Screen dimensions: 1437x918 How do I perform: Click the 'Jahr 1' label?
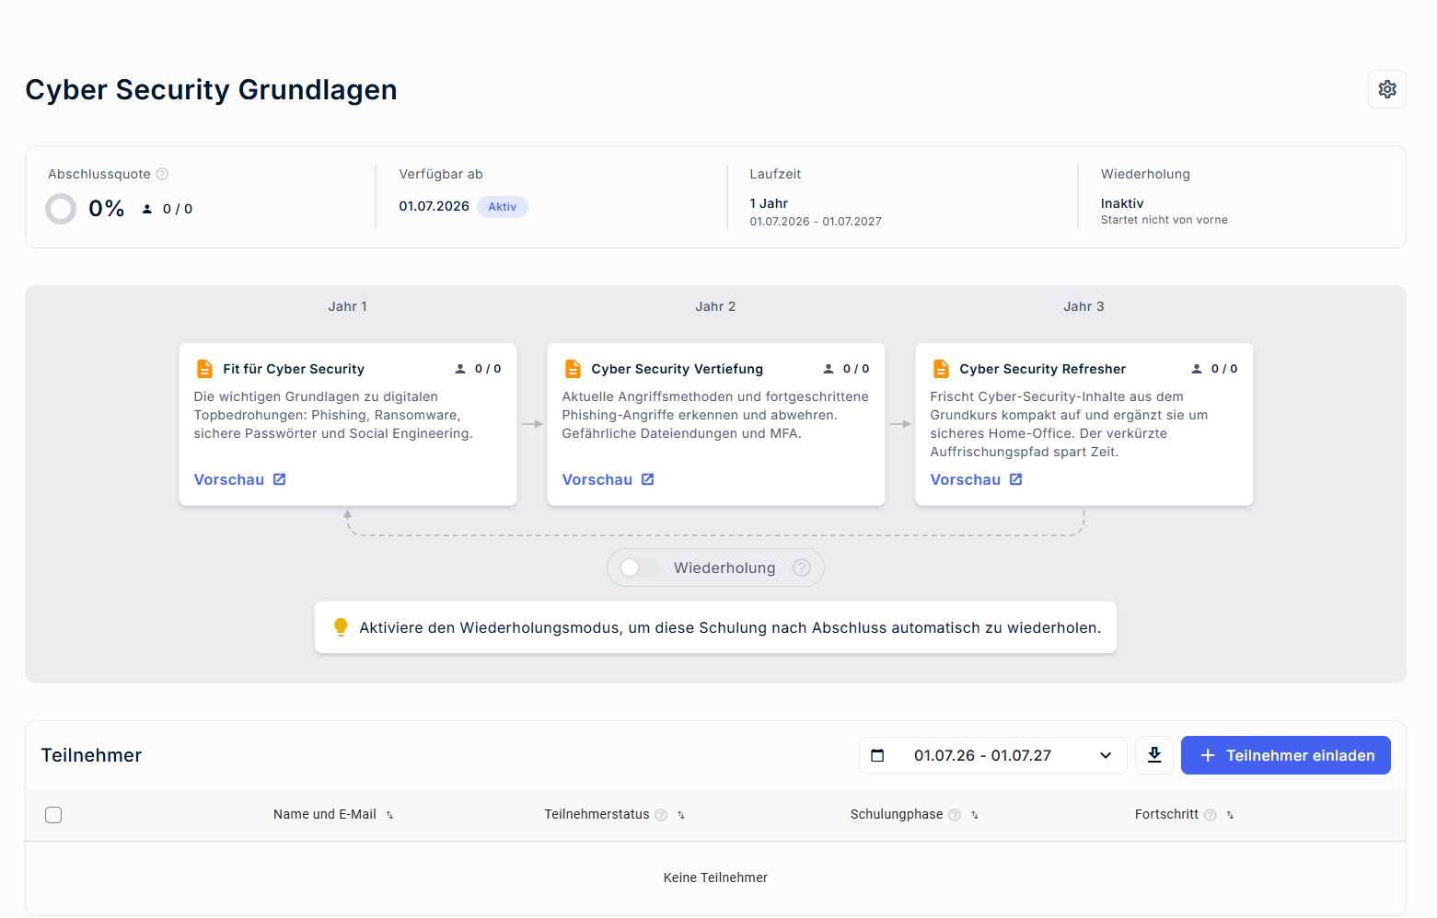pos(347,306)
